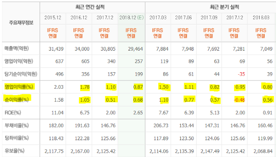
Task: Click the ROE value 7.67
Action: (x=163, y=113)
